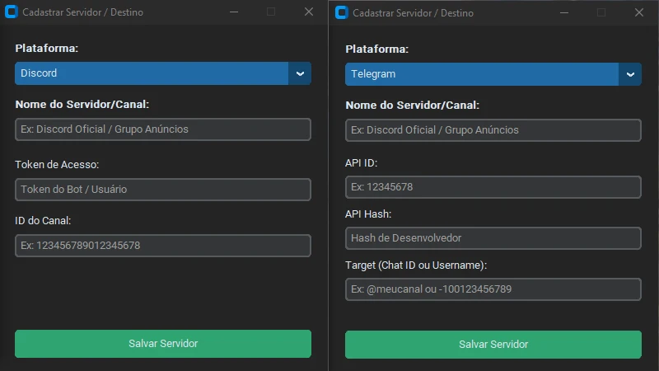
Task: Open the Plataforma dropdown showing Telegram
Action: (493, 74)
